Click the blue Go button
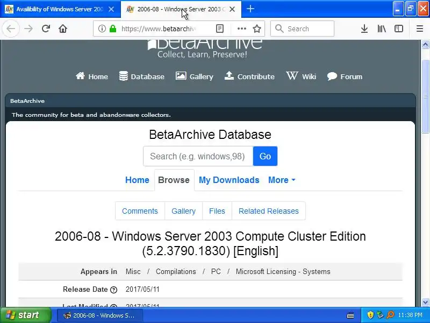 coord(265,156)
